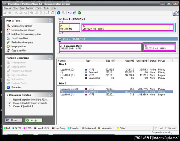Click the Unused MB column header
Screen dimensions: 180x141
pyautogui.click(x=142, y=61)
